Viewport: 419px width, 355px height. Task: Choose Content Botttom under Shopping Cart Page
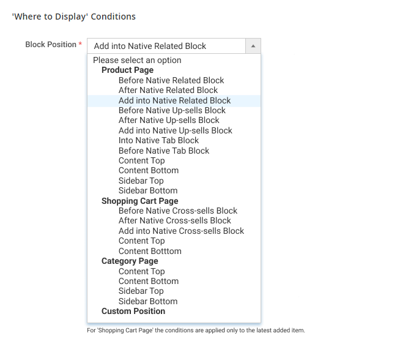(174, 251)
